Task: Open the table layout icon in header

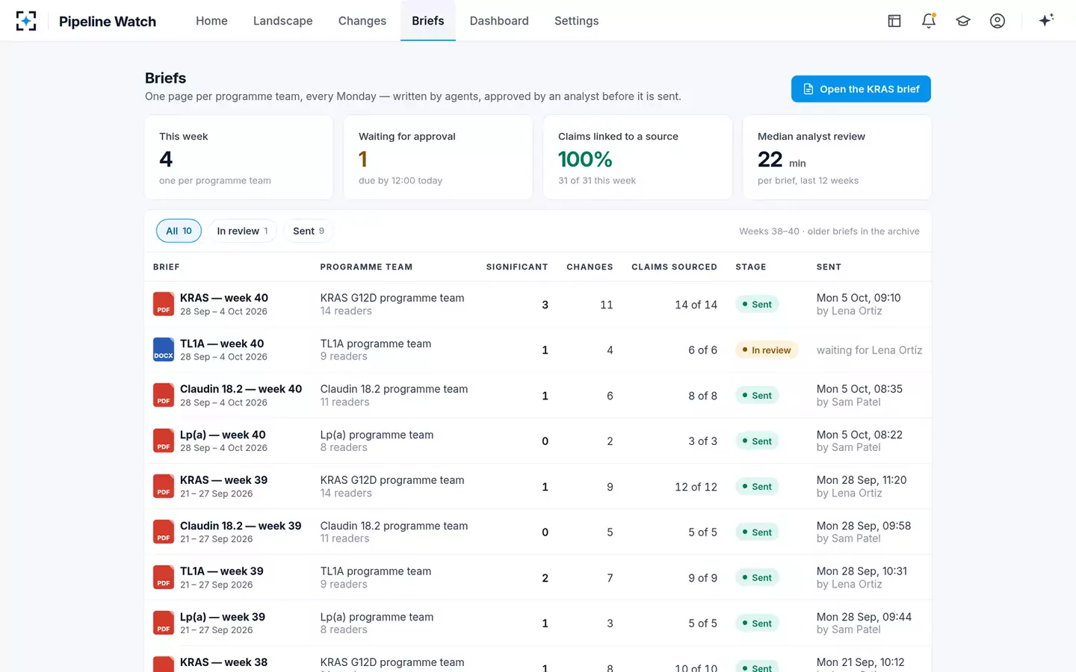Action: pyautogui.click(x=894, y=21)
